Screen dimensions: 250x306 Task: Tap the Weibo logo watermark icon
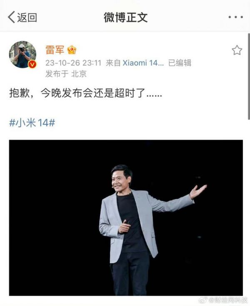click(203, 300)
